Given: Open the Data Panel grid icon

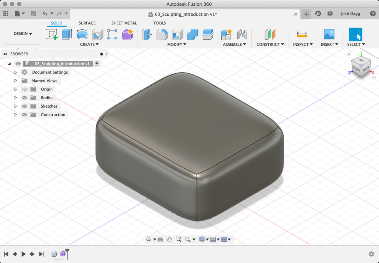Looking at the screenshot, I should 6,13.
